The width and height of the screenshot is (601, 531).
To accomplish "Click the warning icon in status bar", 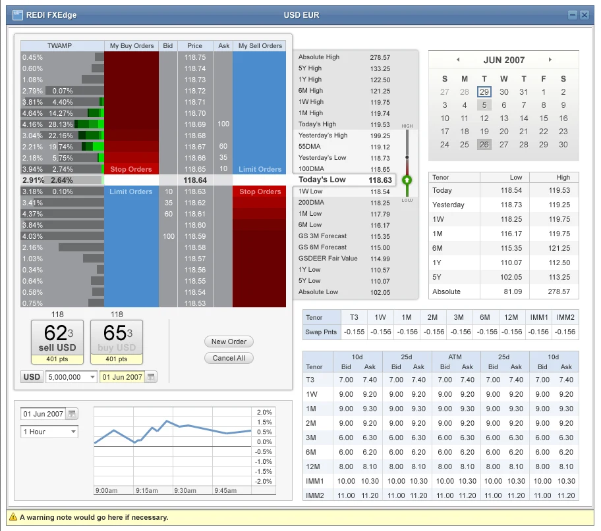I will pos(13,517).
